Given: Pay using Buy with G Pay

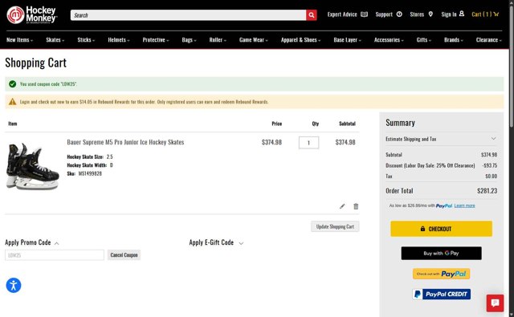Looking at the screenshot, I should [x=441, y=253].
